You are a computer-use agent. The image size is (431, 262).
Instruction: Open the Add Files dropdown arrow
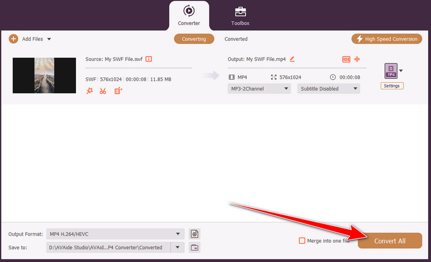coord(49,39)
